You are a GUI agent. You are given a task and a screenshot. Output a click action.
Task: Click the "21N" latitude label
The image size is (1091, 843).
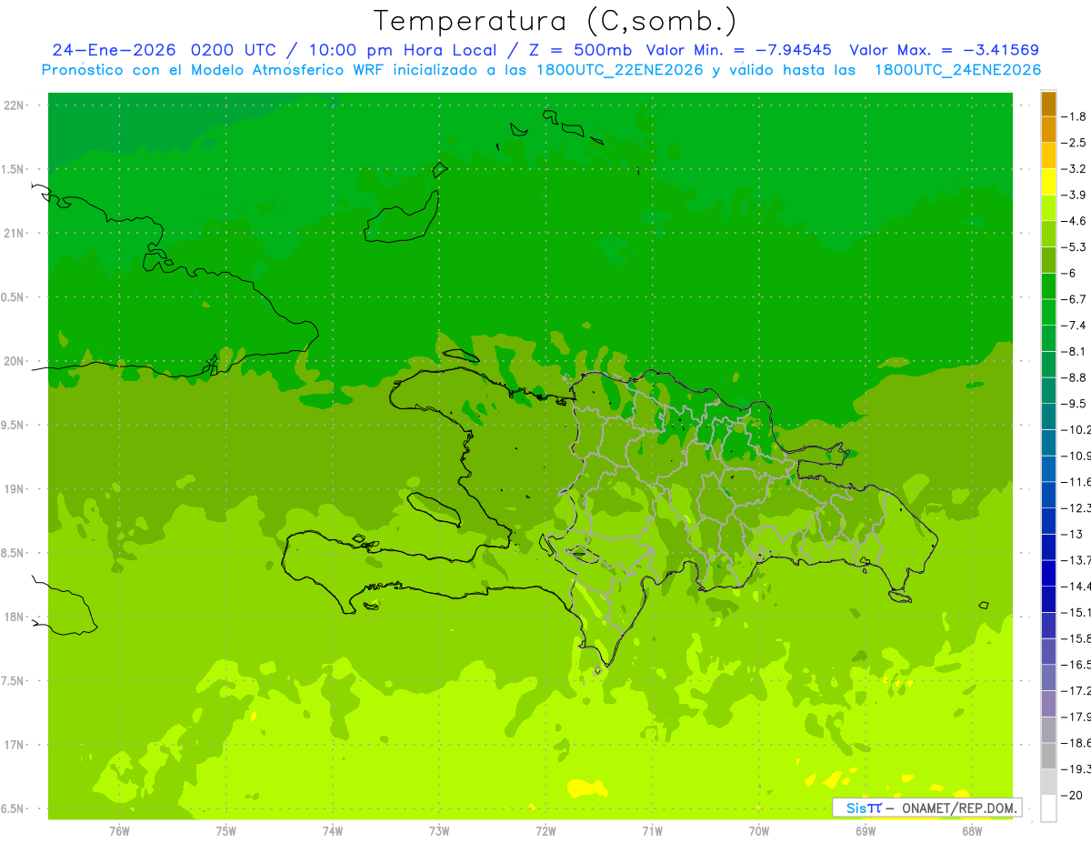point(15,233)
